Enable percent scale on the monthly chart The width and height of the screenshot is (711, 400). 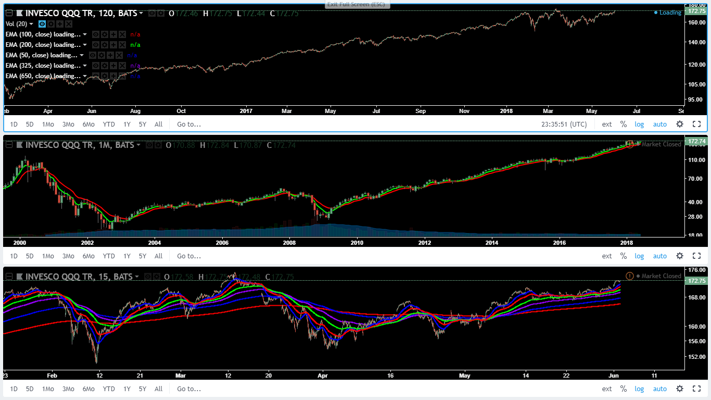[x=623, y=256]
